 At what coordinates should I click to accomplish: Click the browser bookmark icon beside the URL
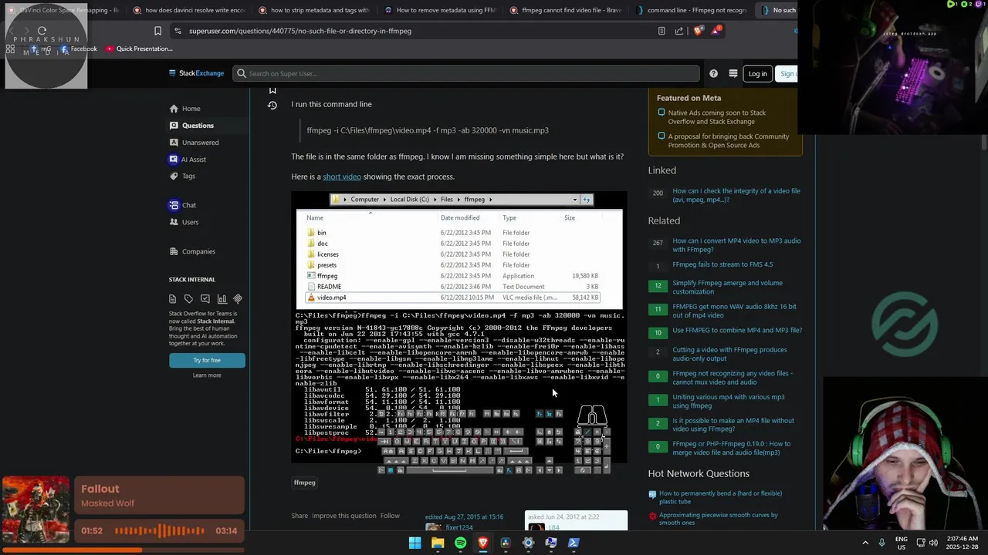point(157,31)
